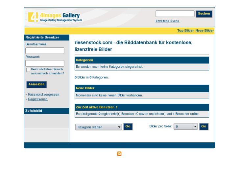Enable automatic login on next visit checkbox
The height and width of the screenshot is (179, 239).
28,70
